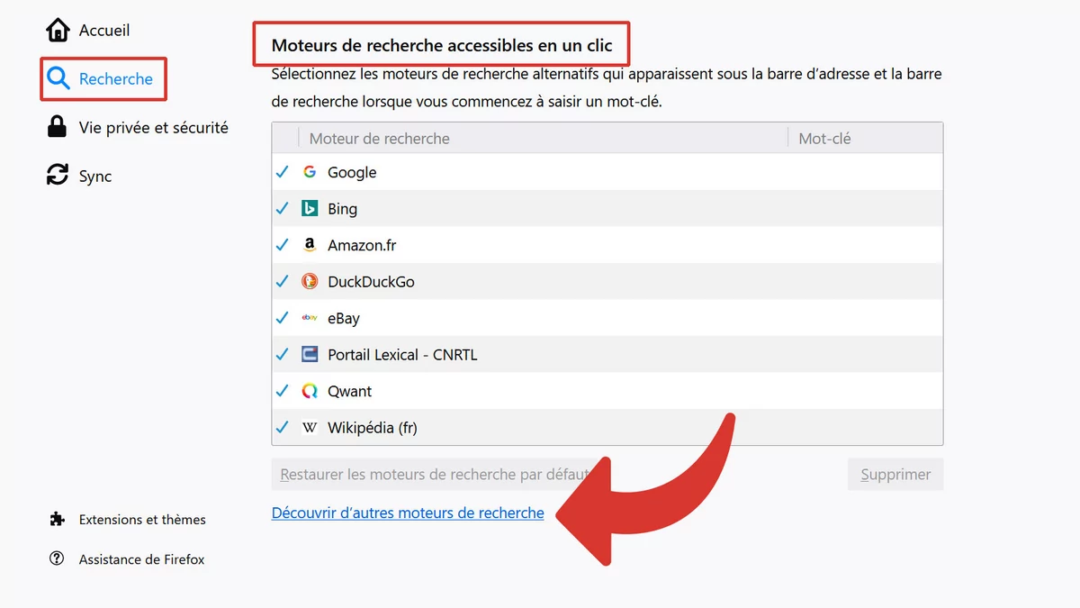Click the Sync refresh arrows icon
Viewport: 1080px width, 608px height.
pyautogui.click(x=58, y=176)
